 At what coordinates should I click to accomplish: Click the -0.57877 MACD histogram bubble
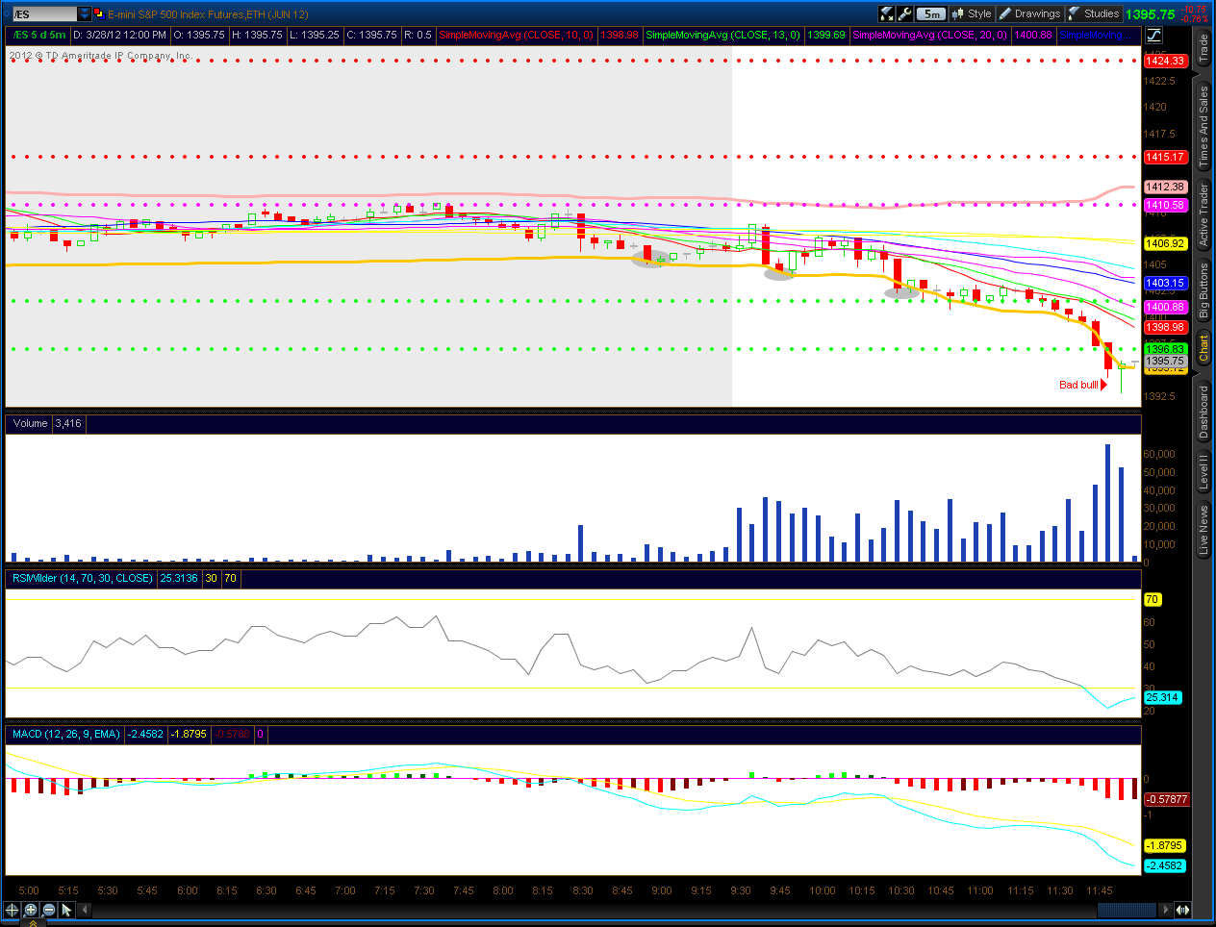coord(1166,799)
